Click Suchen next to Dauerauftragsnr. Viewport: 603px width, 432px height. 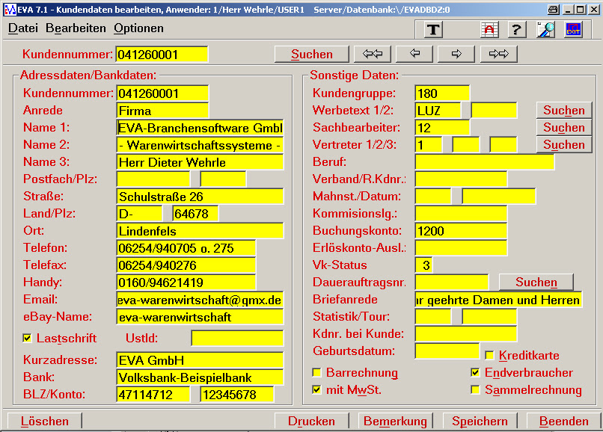[x=536, y=282]
